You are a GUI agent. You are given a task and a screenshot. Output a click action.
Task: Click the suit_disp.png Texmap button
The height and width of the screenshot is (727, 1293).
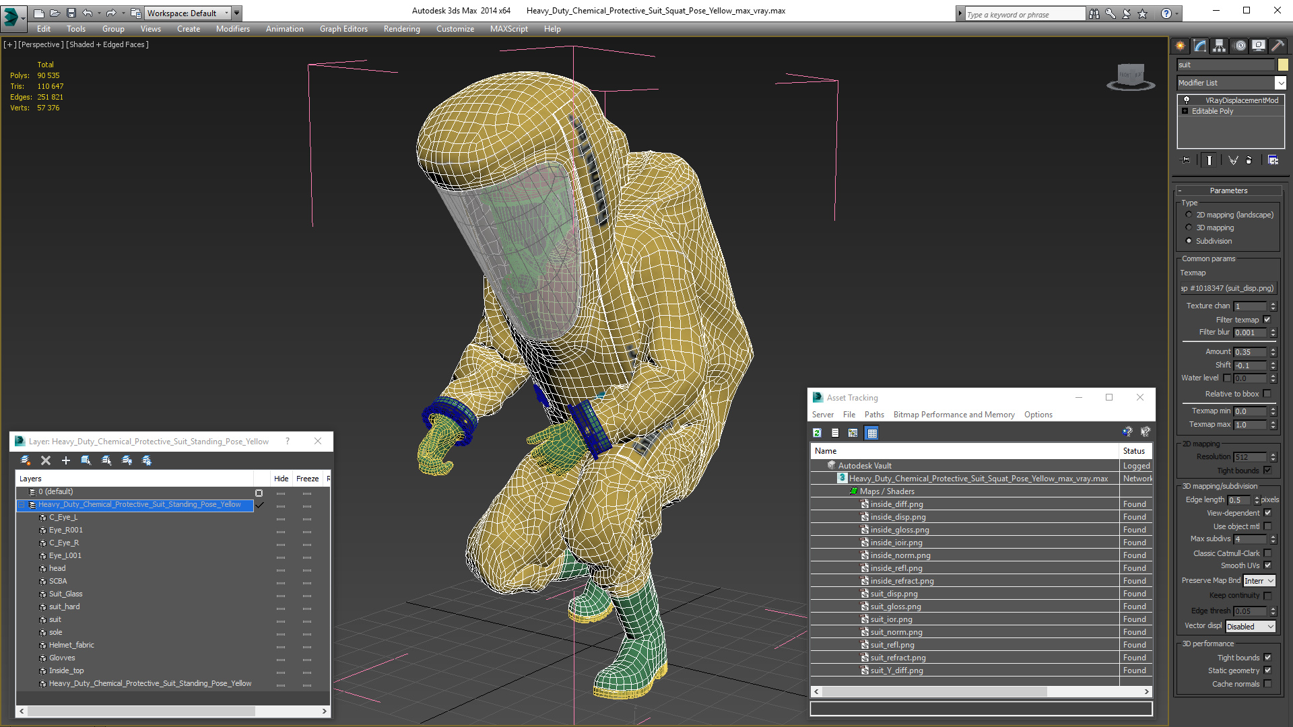(x=1228, y=288)
